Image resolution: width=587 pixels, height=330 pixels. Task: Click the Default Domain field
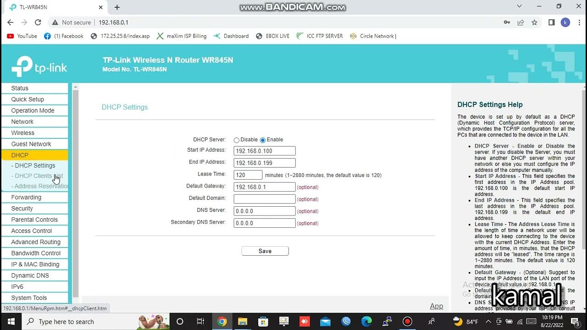pos(265,199)
